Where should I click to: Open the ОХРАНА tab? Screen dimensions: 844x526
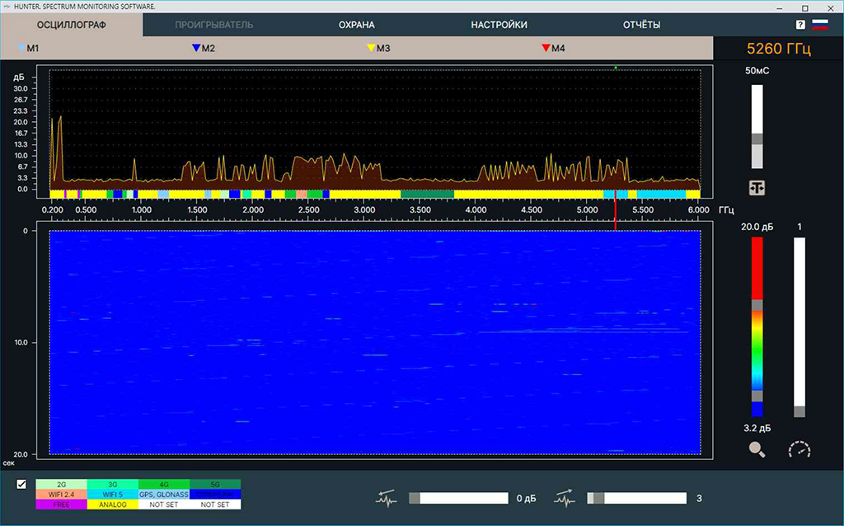point(356,25)
